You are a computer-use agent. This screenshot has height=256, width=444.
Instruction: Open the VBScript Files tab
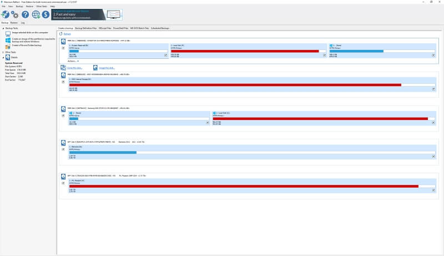(x=105, y=28)
